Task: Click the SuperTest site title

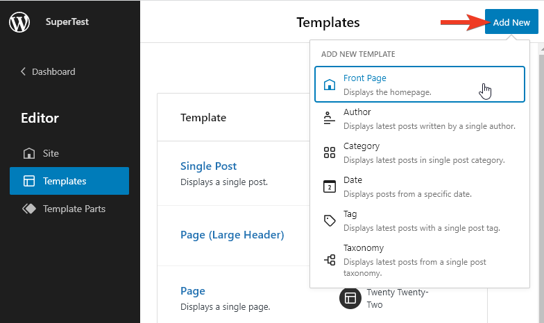Action: coord(67,21)
